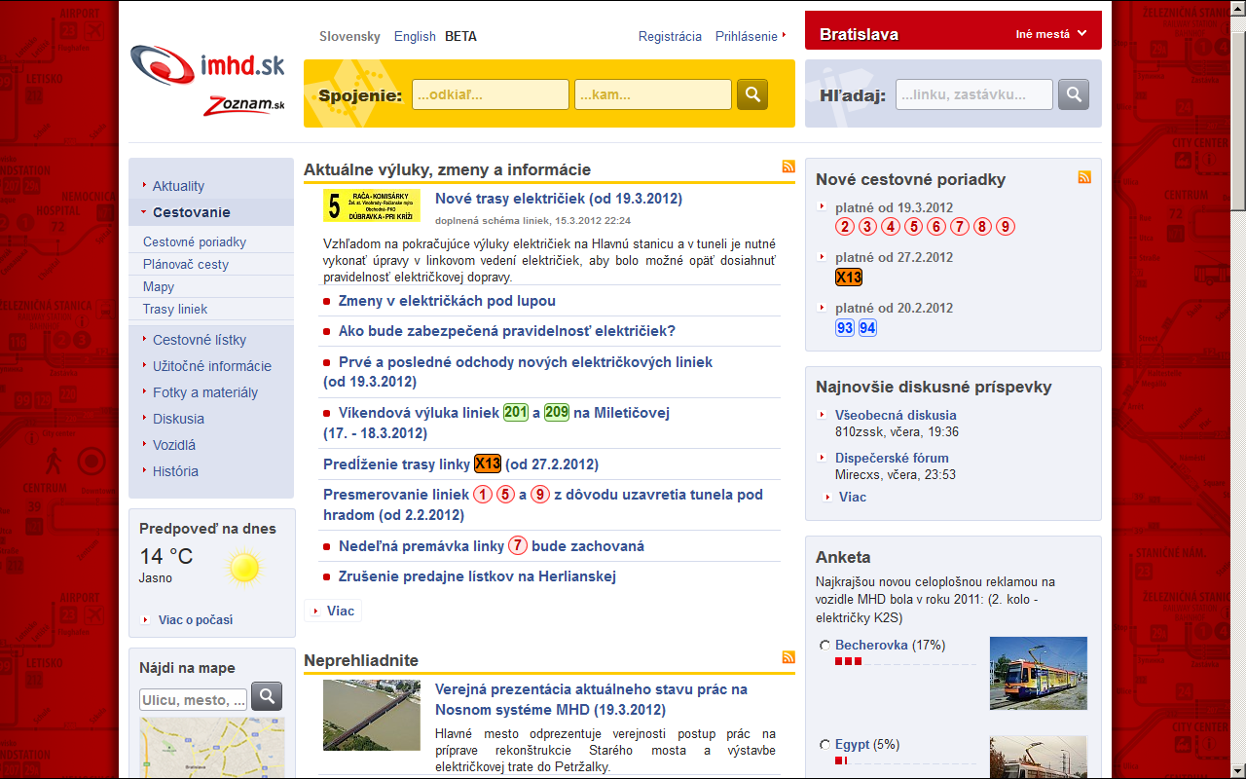
Task: Focus the odkiaľ departure input field
Action: point(491,94)
